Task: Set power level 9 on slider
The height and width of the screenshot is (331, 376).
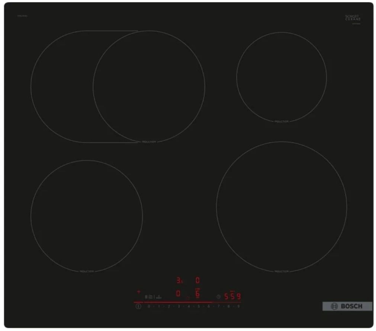Action: tap(238, 307)
